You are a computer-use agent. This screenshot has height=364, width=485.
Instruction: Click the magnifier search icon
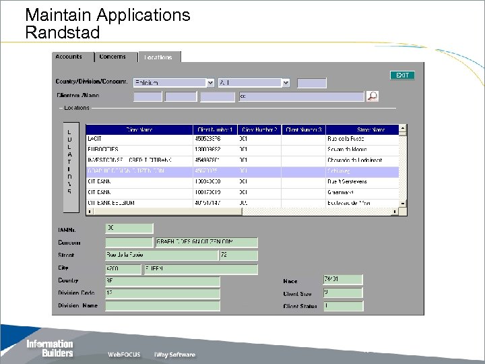pyautogui.click(x=373, y=96)
